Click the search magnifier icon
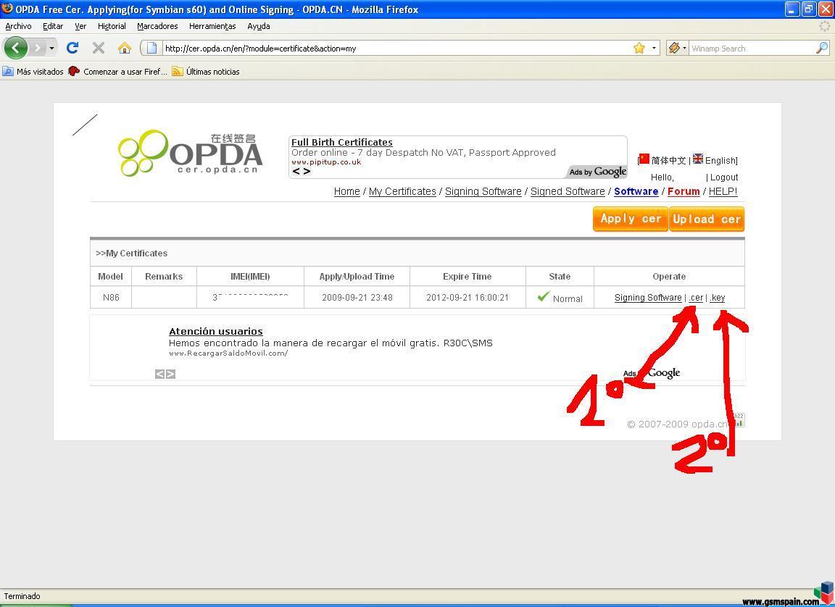835x607 pixels. tap(822, 48)
